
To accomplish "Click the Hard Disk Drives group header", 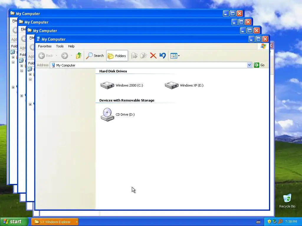I will tap(113, 71).
